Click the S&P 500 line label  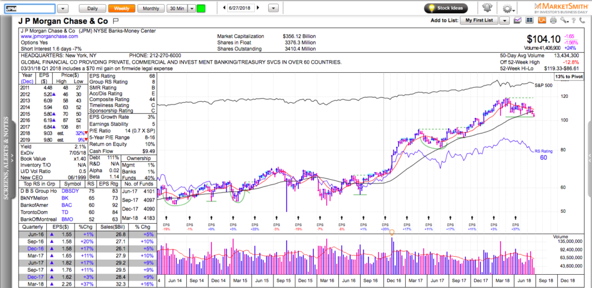(x=543, y=86)
